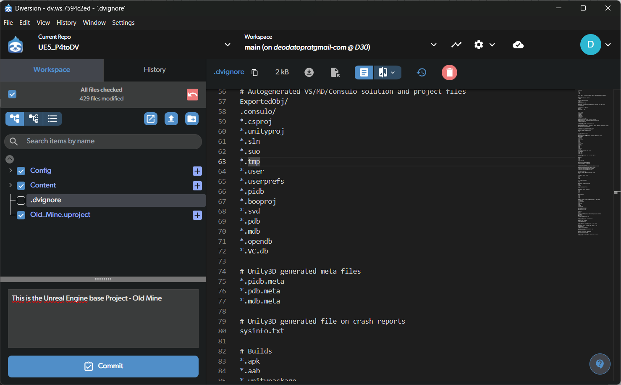Viewport: 621px width, 385px height.
Task: Add Config folder with plus icon
Action: (197, 171)
